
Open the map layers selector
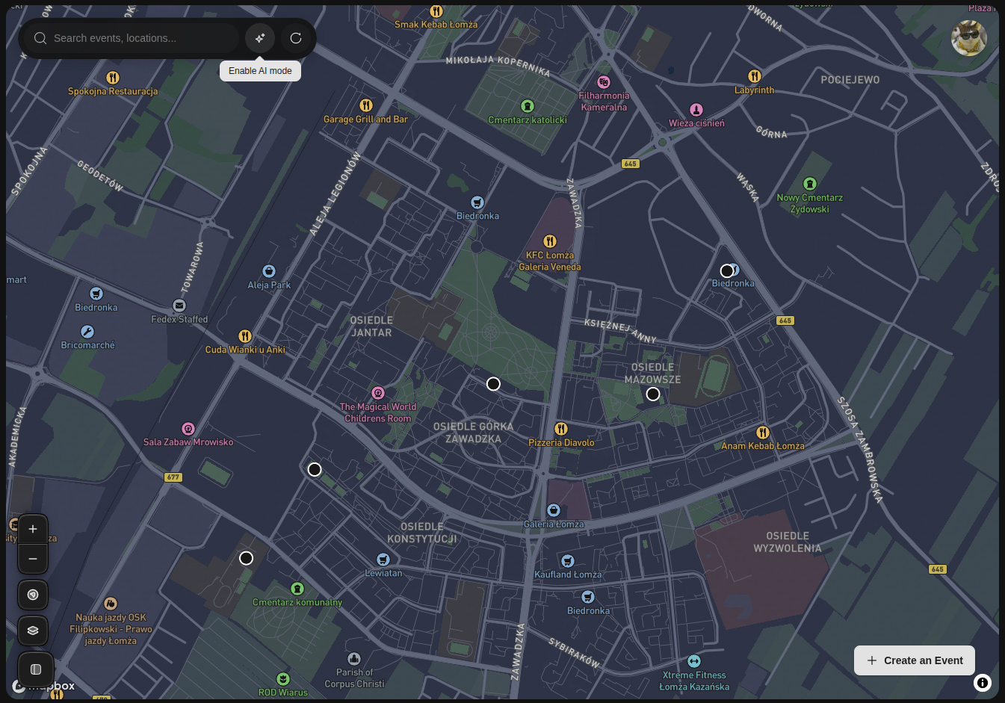click(x=33, y=631)
